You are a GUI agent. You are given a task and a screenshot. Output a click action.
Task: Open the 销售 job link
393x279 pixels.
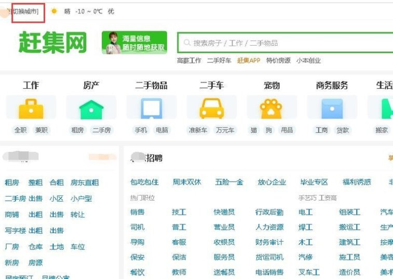tap(138, 212)
